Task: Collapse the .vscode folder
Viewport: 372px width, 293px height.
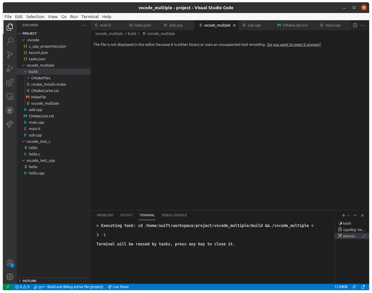Action: pyautogui.click(x=54, y=40)
